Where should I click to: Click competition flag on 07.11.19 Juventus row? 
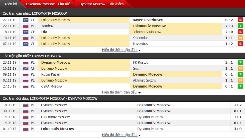click(x=26, y=44)
